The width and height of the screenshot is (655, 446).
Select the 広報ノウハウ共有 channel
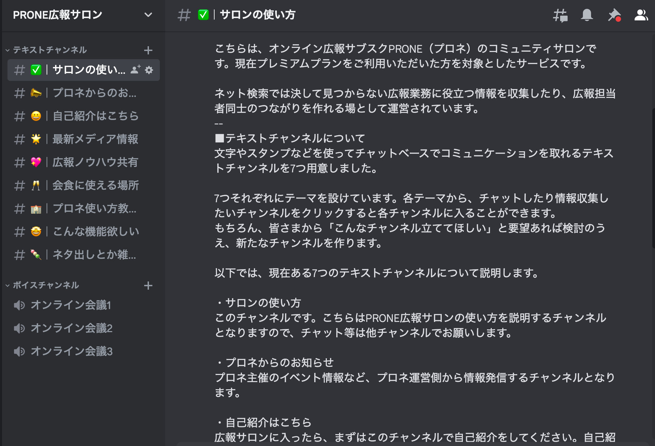[82, 162]
